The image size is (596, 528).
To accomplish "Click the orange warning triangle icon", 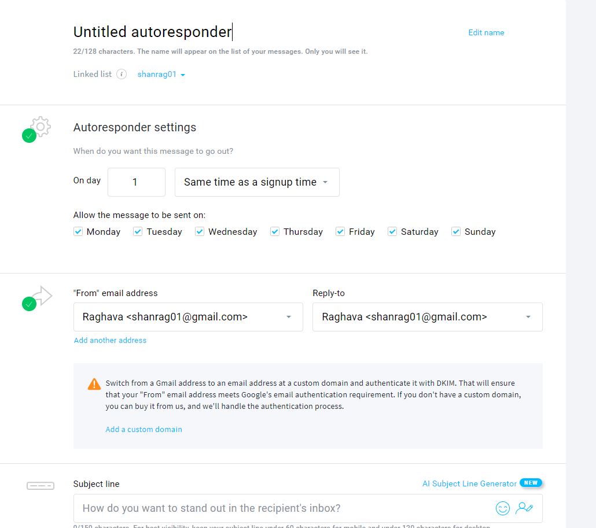I will point(94,384).
